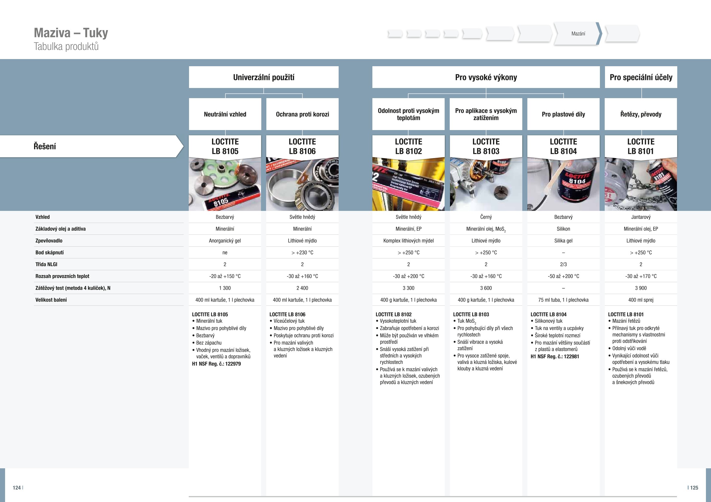Click the Maziva – Tuky page title

[71, 33]
